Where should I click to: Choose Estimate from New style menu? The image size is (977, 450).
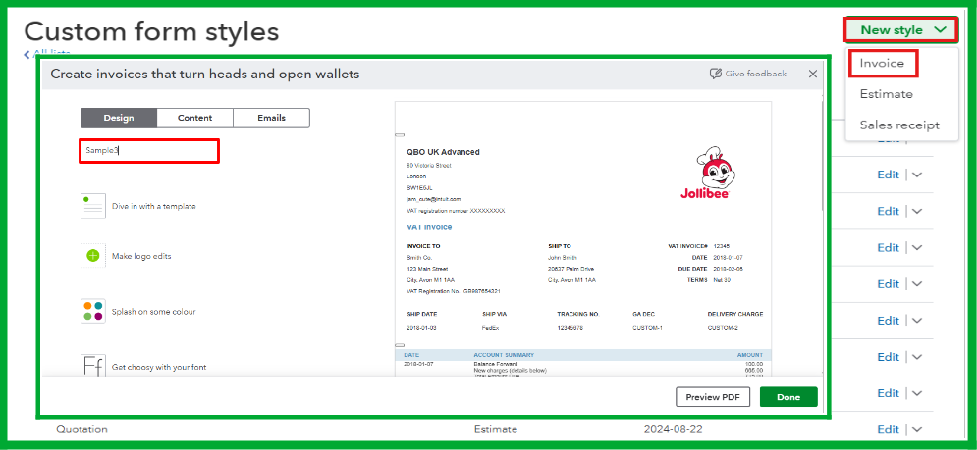pyautogui.click(x=886, y=94)
